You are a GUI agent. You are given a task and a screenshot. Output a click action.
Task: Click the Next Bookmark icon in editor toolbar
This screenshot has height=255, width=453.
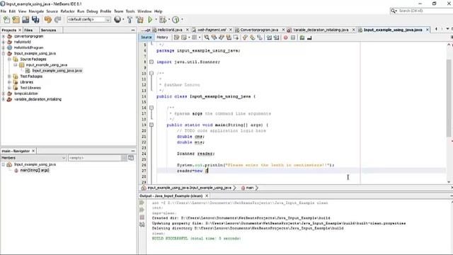click(x=252, y=38)
